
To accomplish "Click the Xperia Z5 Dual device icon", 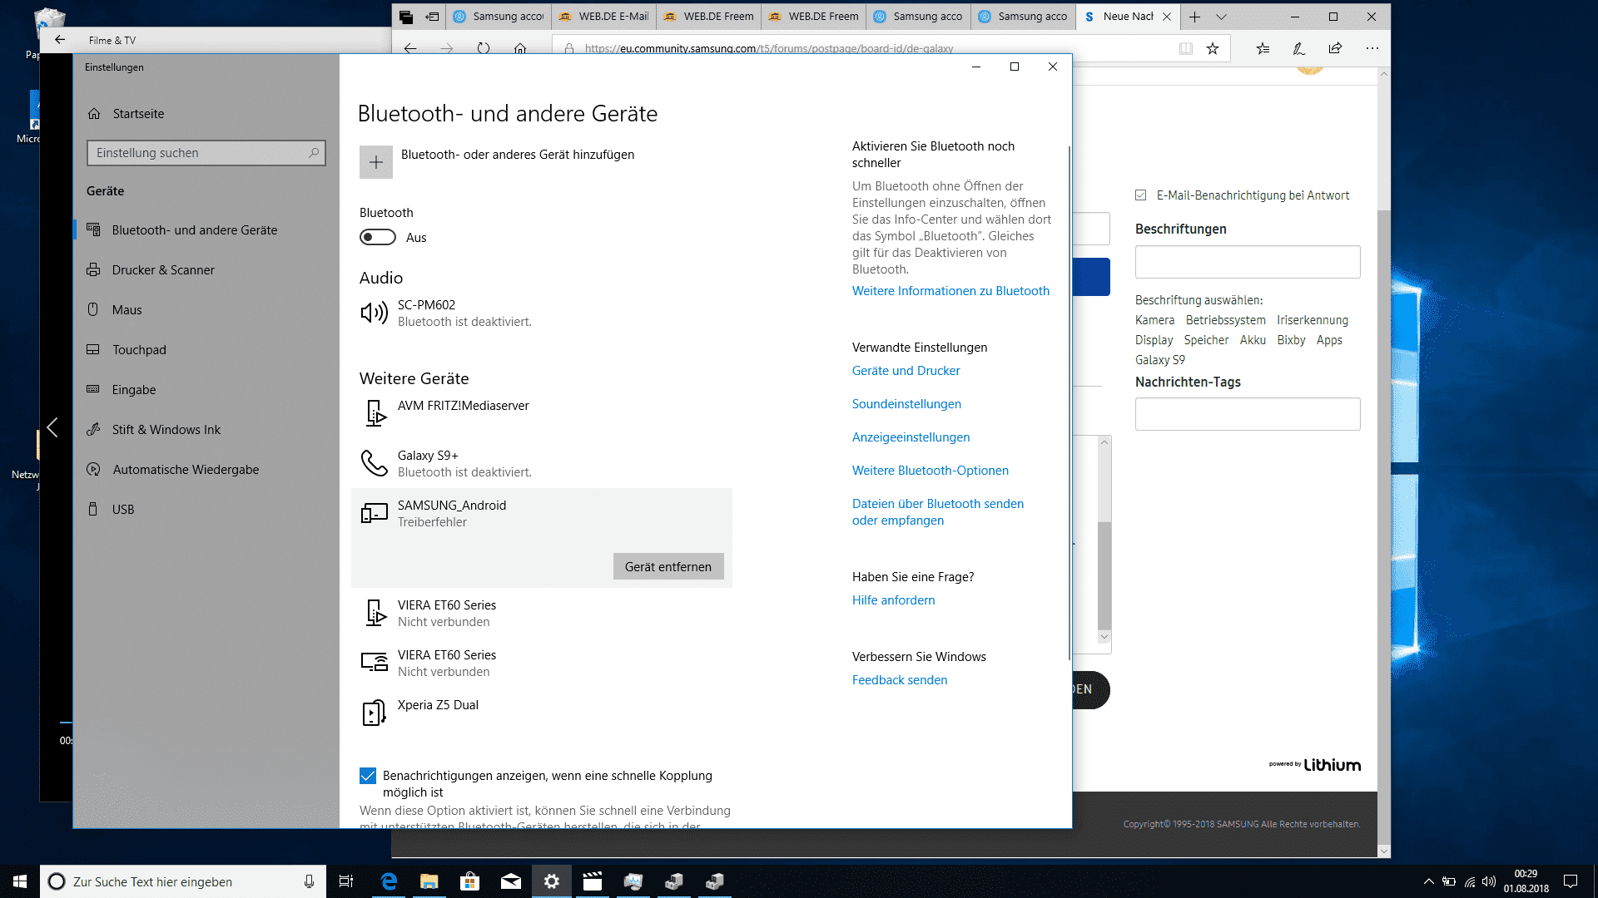I will click(374, 713).
